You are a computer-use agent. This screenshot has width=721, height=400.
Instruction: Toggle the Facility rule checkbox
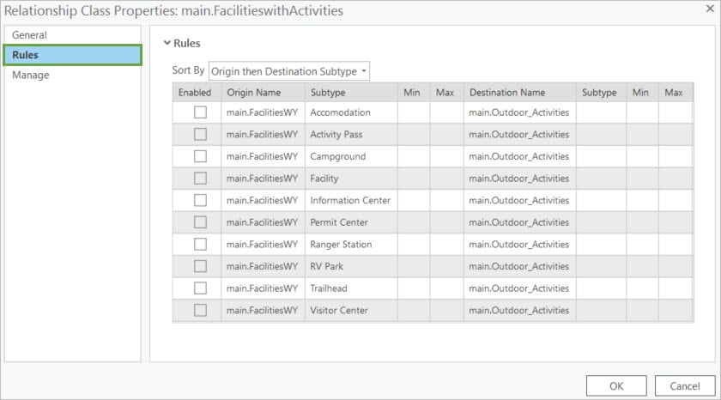tap(200, 179)
